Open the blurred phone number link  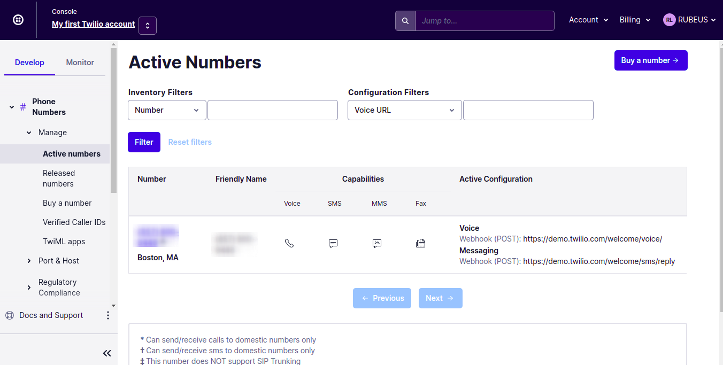[x=157, y=237]
